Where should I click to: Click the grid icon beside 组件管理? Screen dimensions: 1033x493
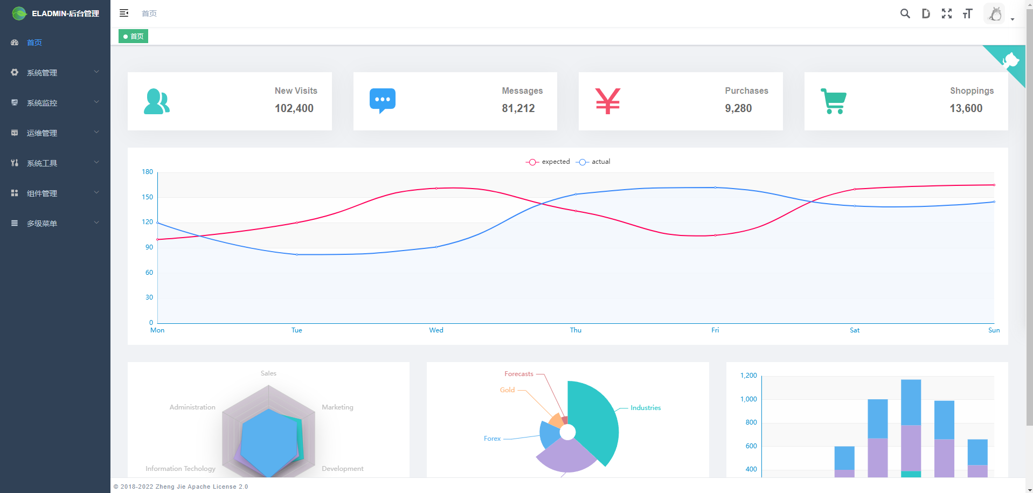[x=14, y=193]
